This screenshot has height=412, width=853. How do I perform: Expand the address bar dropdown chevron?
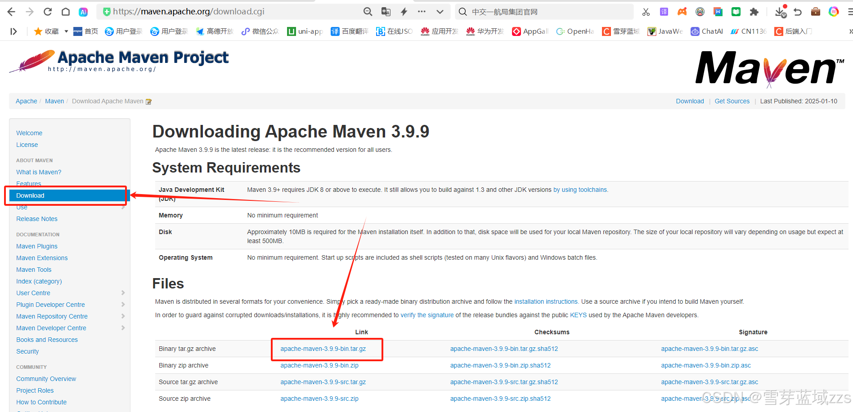(x=440, y=12)
